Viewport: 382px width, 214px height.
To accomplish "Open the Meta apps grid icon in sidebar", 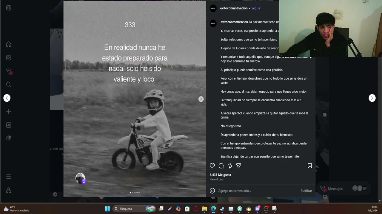I will 9,191.
